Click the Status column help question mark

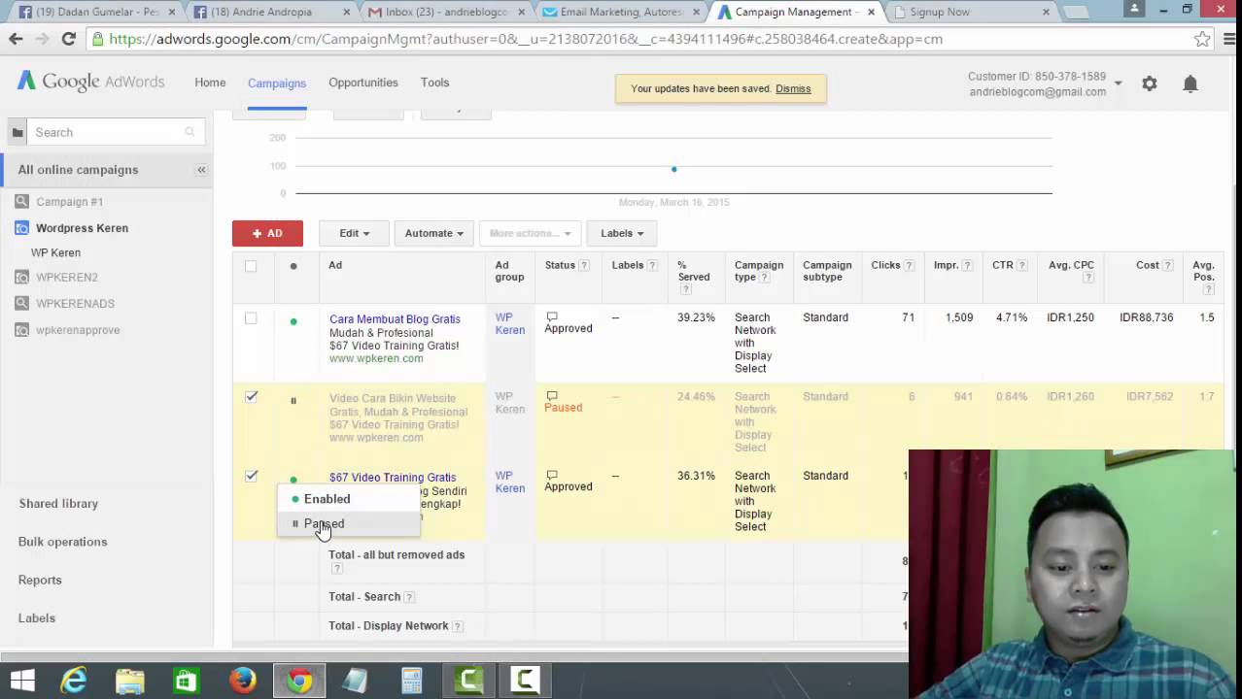click(x=584, y=266)
